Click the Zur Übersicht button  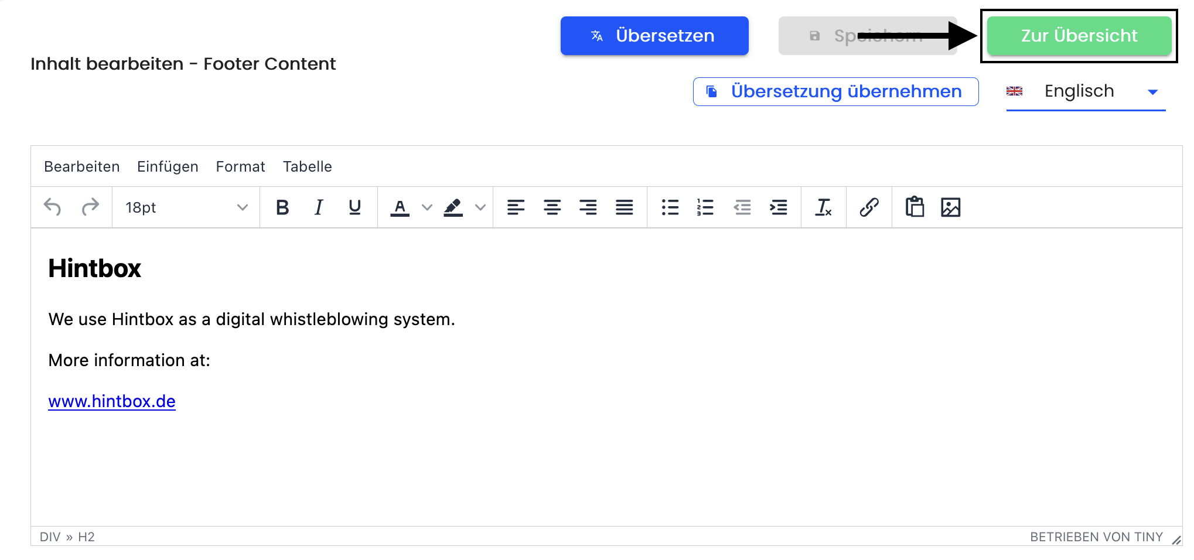click(1079, 36)
